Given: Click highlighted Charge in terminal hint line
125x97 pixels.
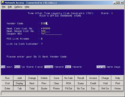Looking at the screenshot, I should coord(101,67).
